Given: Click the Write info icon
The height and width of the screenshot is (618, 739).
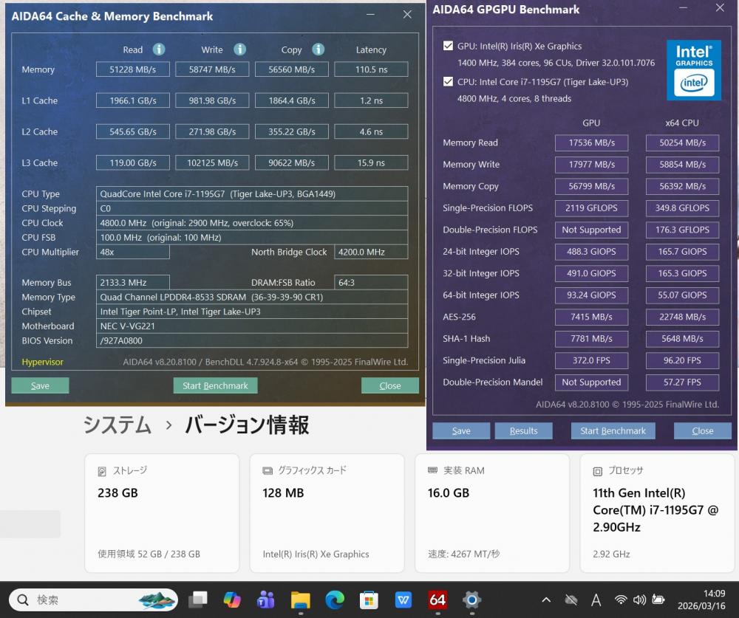Looking at the screenshot, I should pyautogui.click(x=239, y=49).
